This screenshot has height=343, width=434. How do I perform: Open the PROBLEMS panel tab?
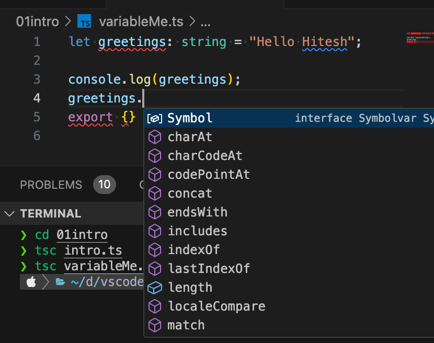(51, 185)
